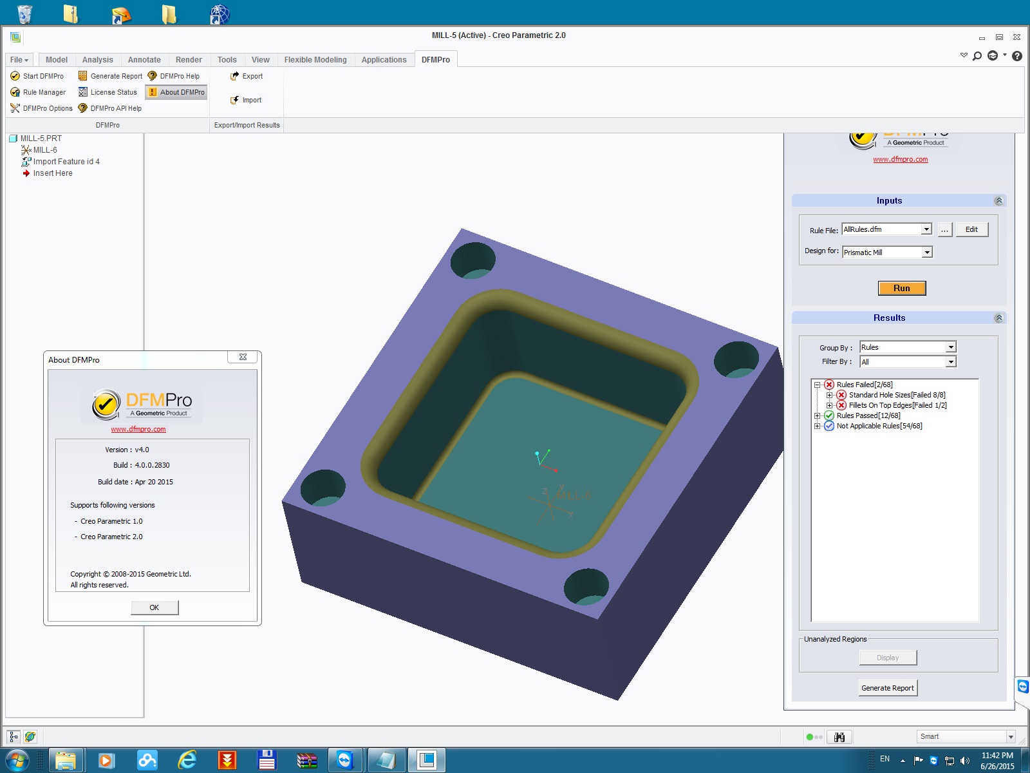Switch to the Flexible Modeling tab
Screen dimensions: 1030x773
pos(315,60)
